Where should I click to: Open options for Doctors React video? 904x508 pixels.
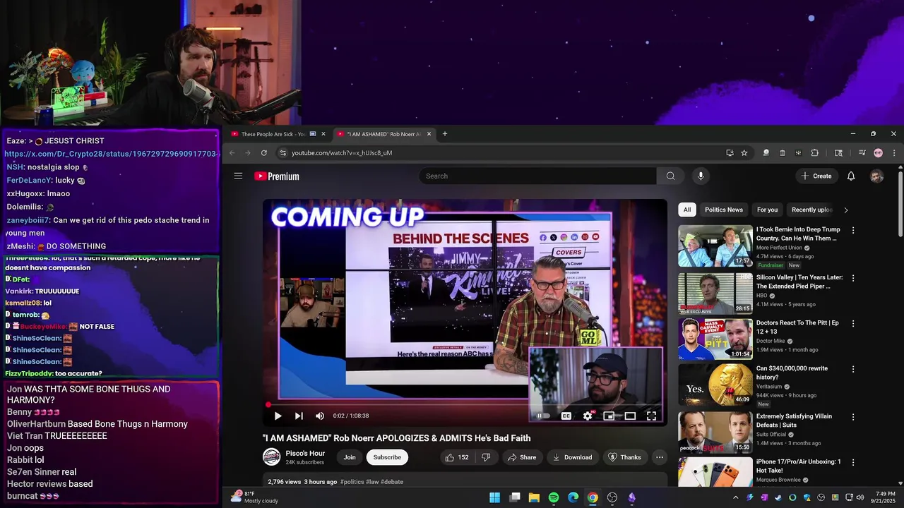[x=853, y=323]
